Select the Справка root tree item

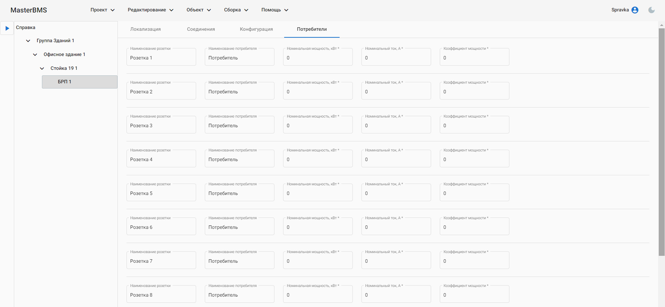pyautogui.click(x=26, y=28)
